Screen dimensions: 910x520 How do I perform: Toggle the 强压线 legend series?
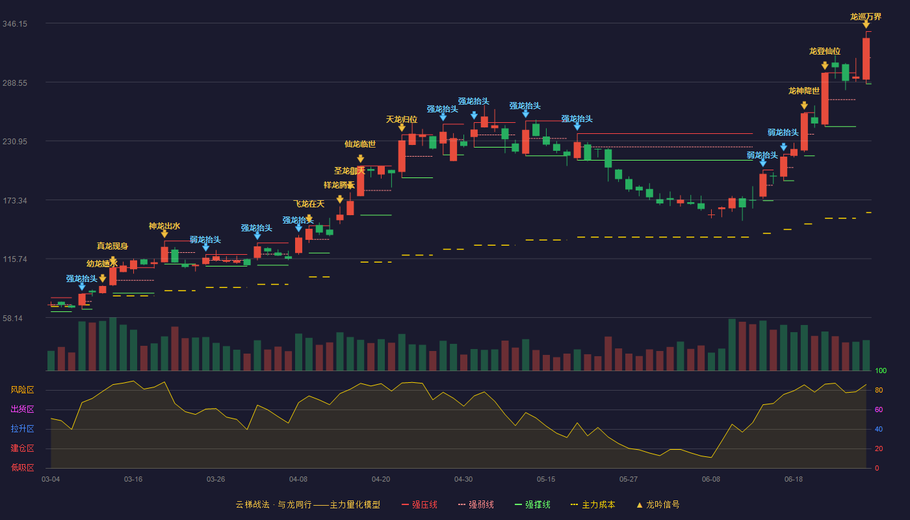419,504
